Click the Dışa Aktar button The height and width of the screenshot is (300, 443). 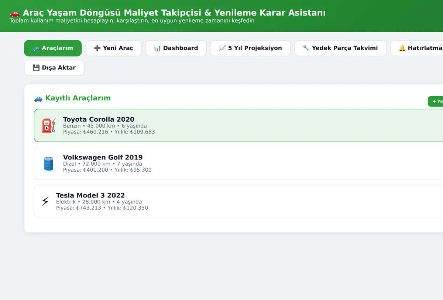click(x=54, y=68)
